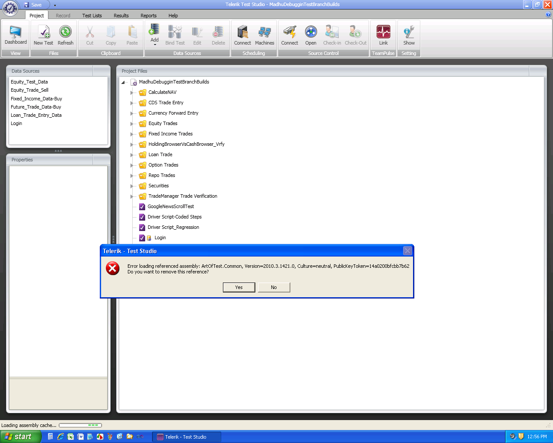The width and height of the screenshot is (553, 443).
Task: Open the Reports tab
Action: pos(149,16)
